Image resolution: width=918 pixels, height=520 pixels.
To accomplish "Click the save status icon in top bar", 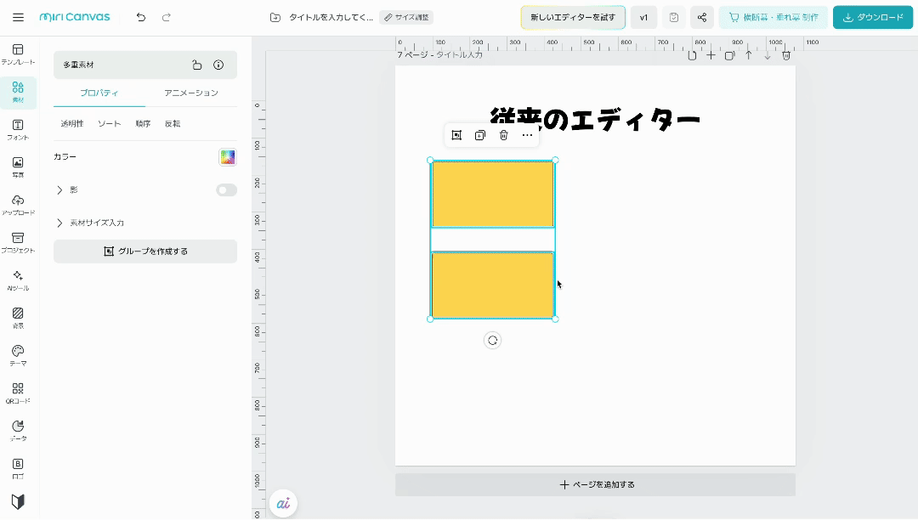I will pyautogui.click(x=674, y=18).
